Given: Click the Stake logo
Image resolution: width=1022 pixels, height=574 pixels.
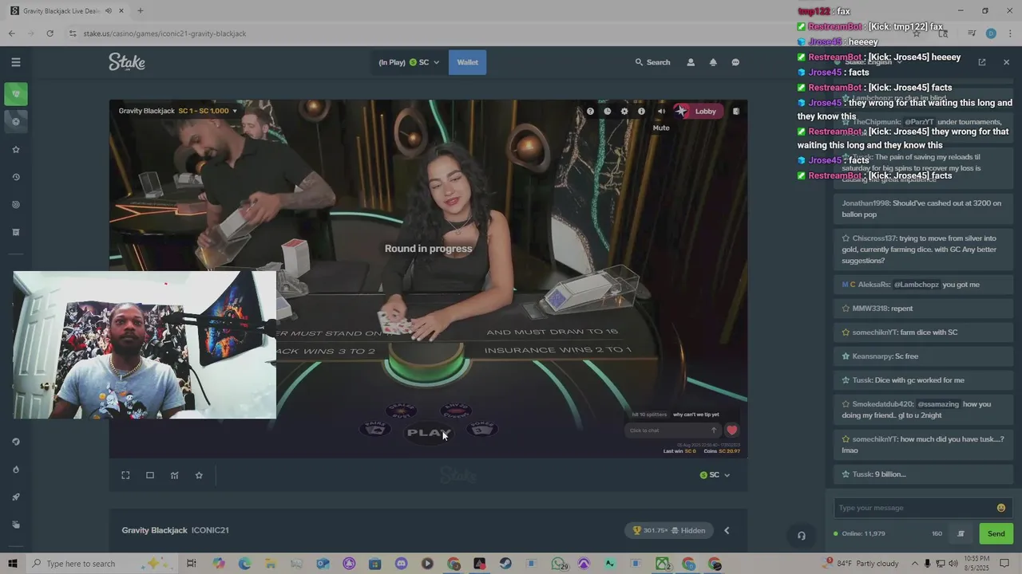Looking at the screenshot, I should [x=127, y=62].
